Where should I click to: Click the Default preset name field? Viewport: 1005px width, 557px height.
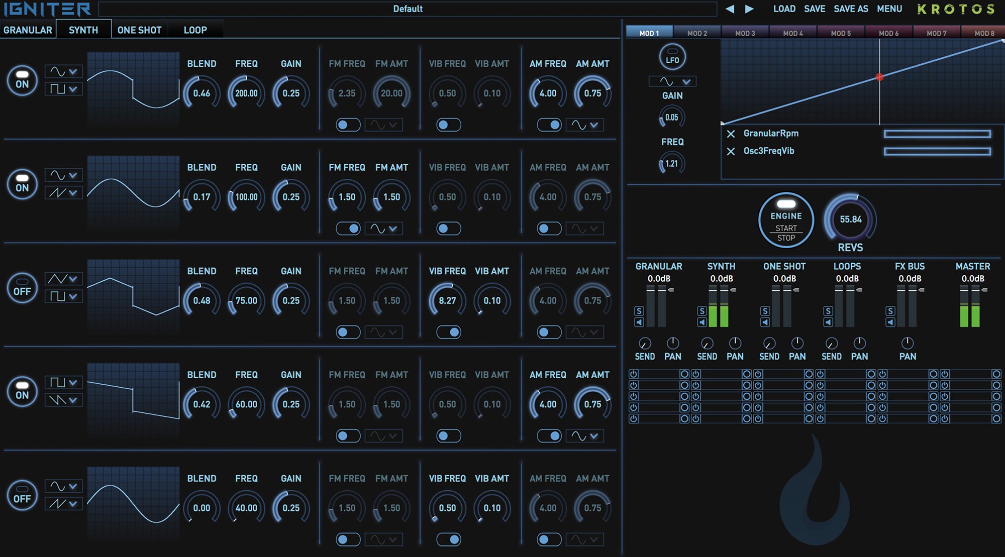[x=409, y=9]
